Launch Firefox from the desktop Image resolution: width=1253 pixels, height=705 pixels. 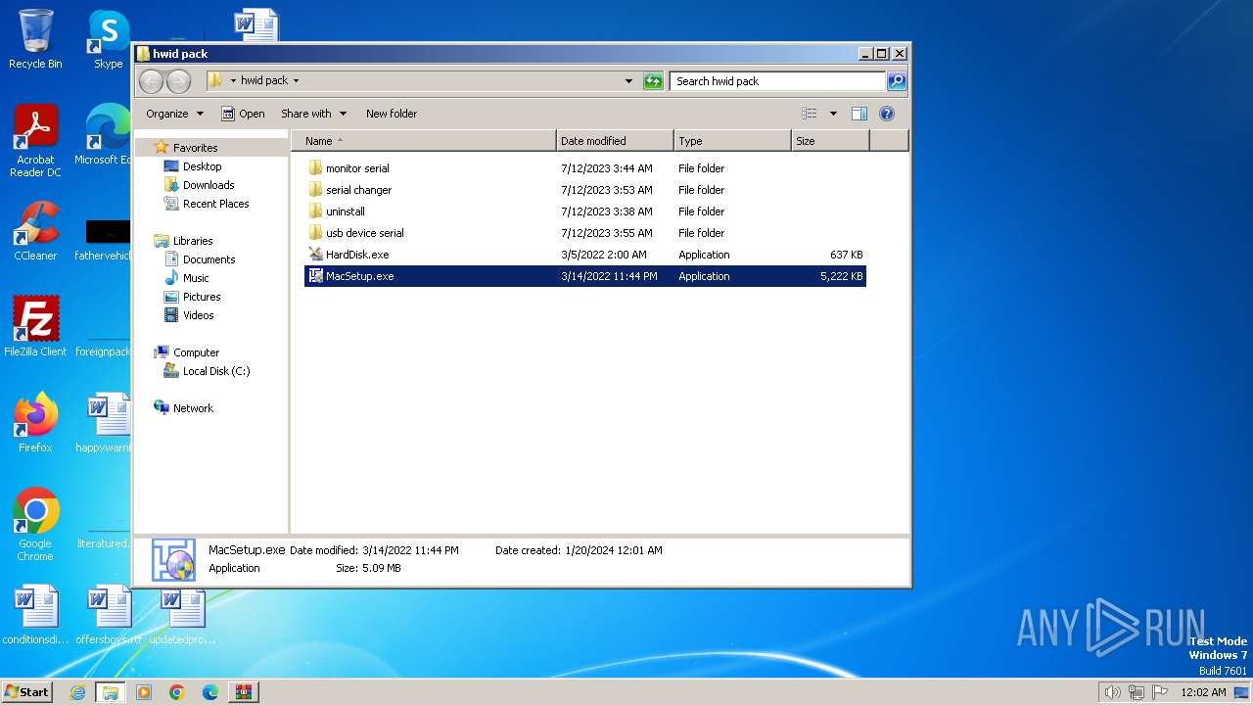tap(35, 422)
